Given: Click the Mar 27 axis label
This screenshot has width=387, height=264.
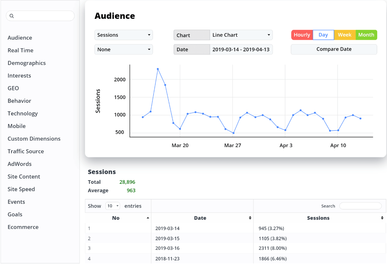Looking at the screenshot, I should click(232, 145).
